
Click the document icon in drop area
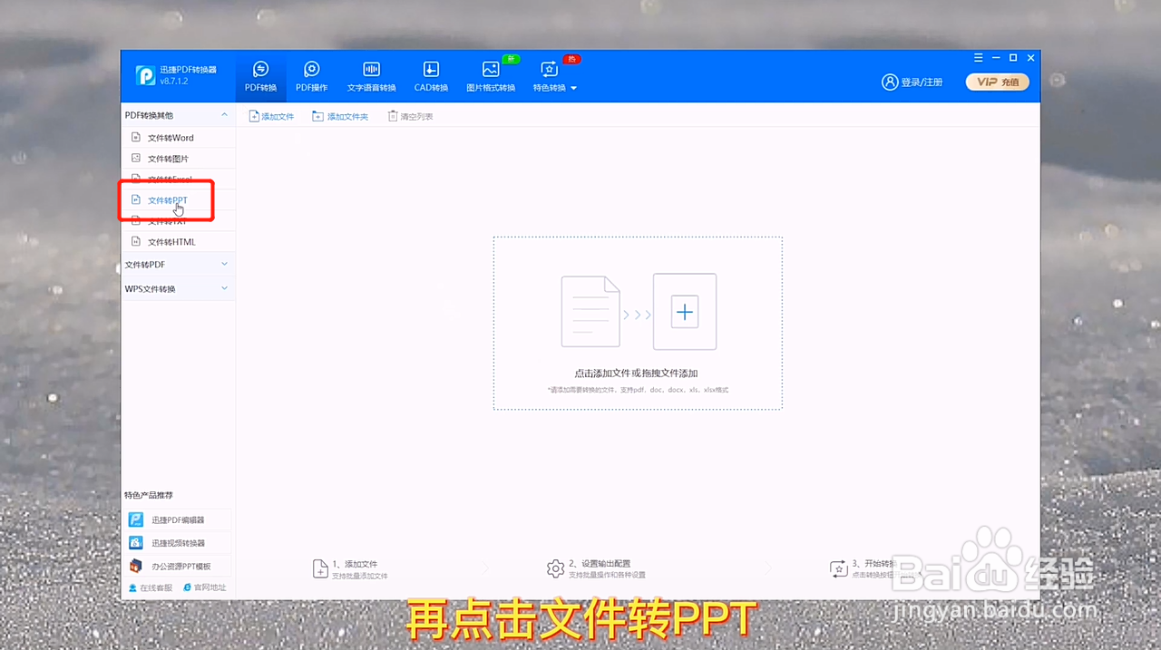click(x=590, y=312)
